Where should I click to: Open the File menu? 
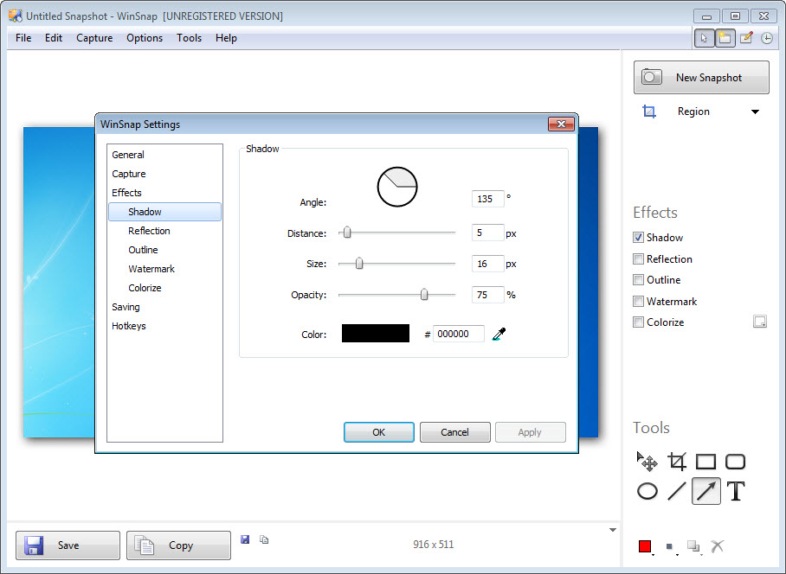23,38
